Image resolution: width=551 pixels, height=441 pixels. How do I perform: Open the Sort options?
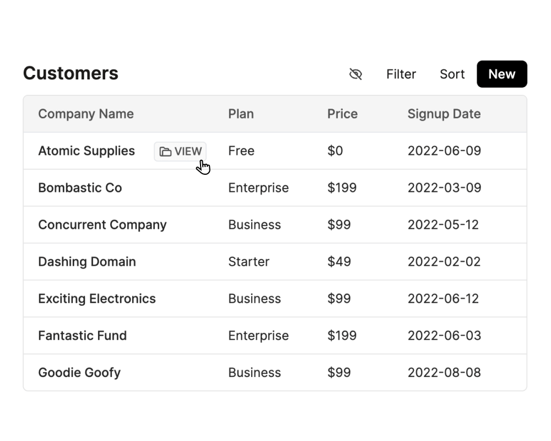click(x=452, y=74)
